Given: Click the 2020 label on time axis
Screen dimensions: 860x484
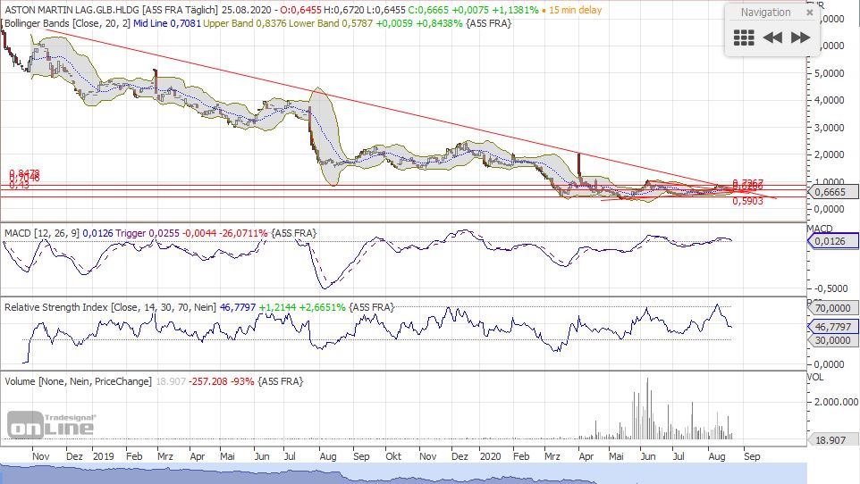Looking at the screenshot, I should pos(490,456).
